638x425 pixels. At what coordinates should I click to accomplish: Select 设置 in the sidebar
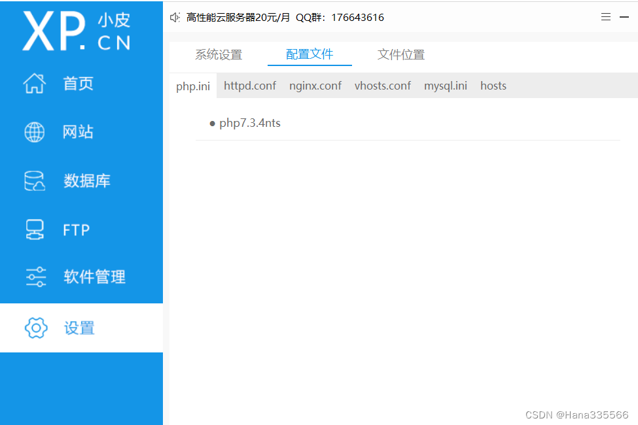point(79,328)
